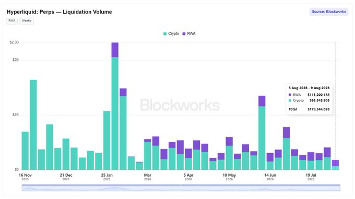Toggle the Crypto legend series
Image resolution: width=355 pixels, height=199 pixels.
tap(171, 34)
